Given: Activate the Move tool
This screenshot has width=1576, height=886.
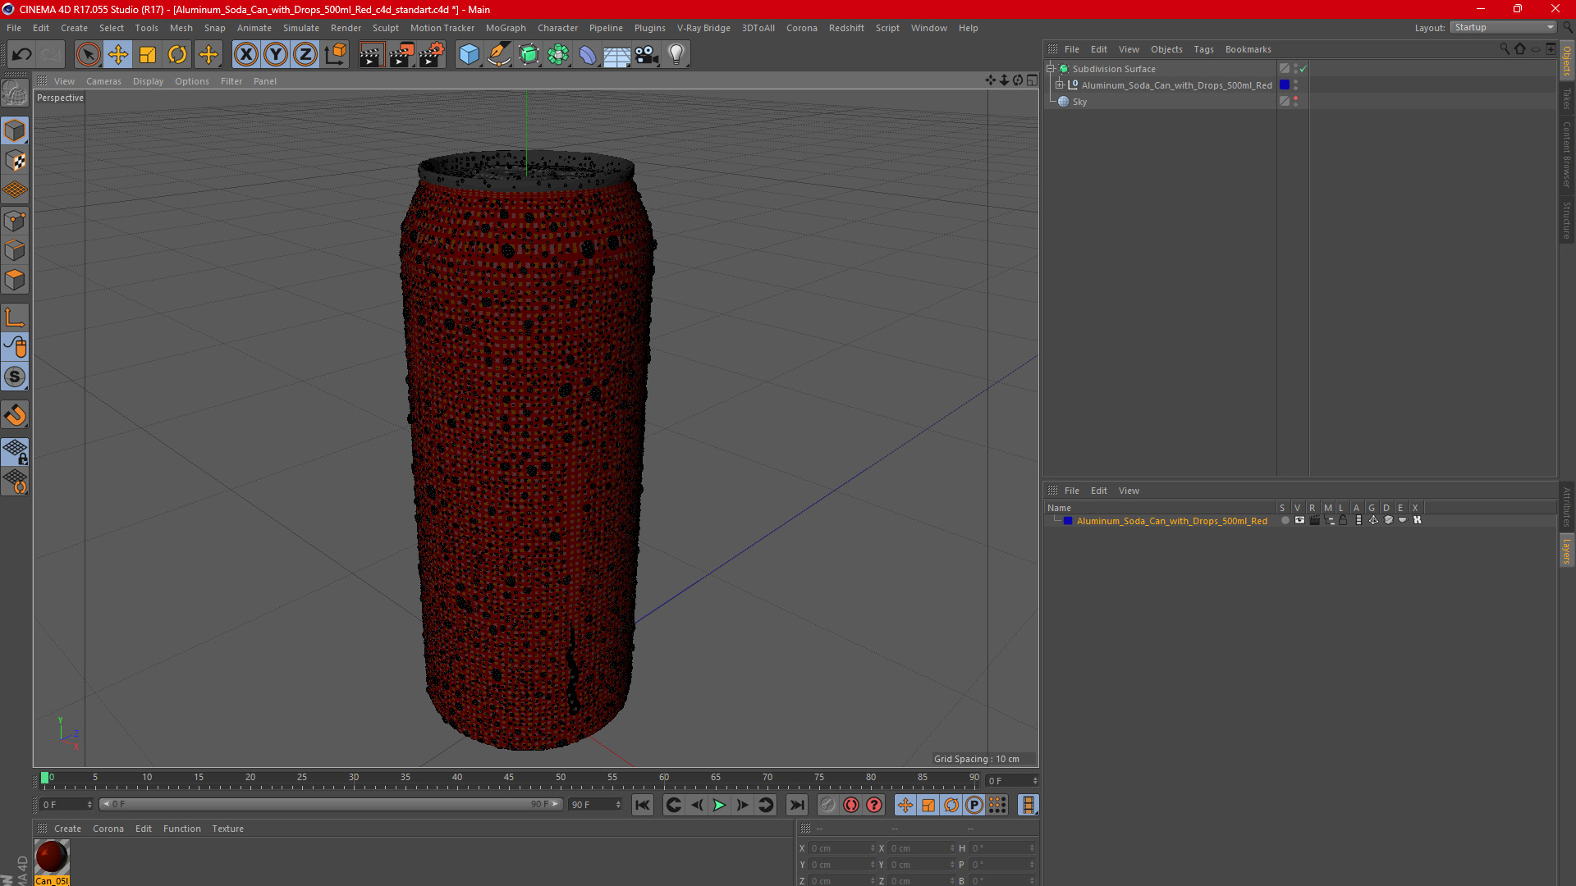Looking at the screenshot, I should click(118, 54).
